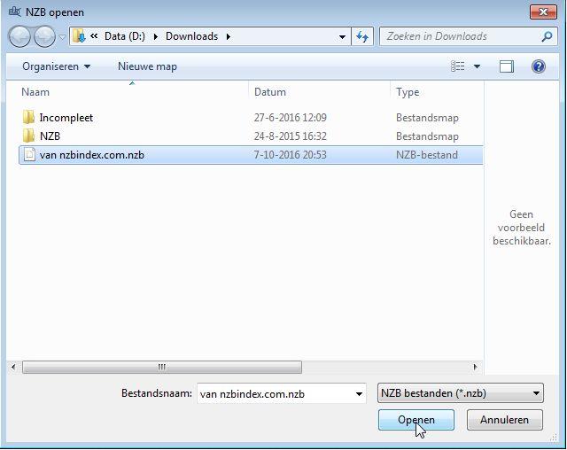Open the recent locations arrow beside navigation buttons
Image resolution: width=567 pixels, height=450 pixels.
pyautogui.click(x=62, y=37)
